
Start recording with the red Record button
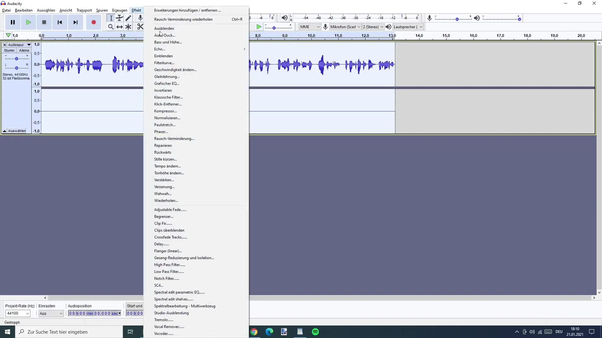click(x=93, y=22)
